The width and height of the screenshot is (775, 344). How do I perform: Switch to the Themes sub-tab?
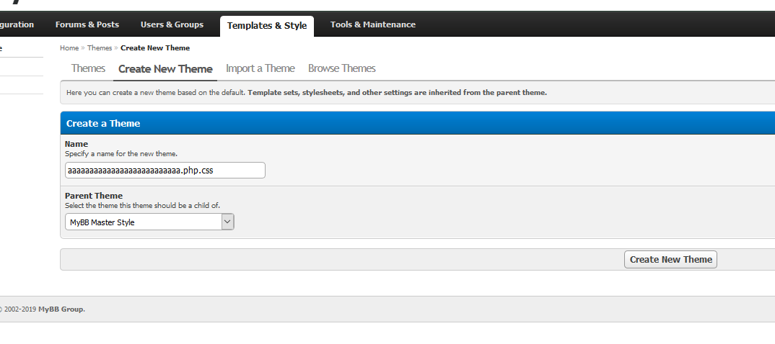point(88,68)
